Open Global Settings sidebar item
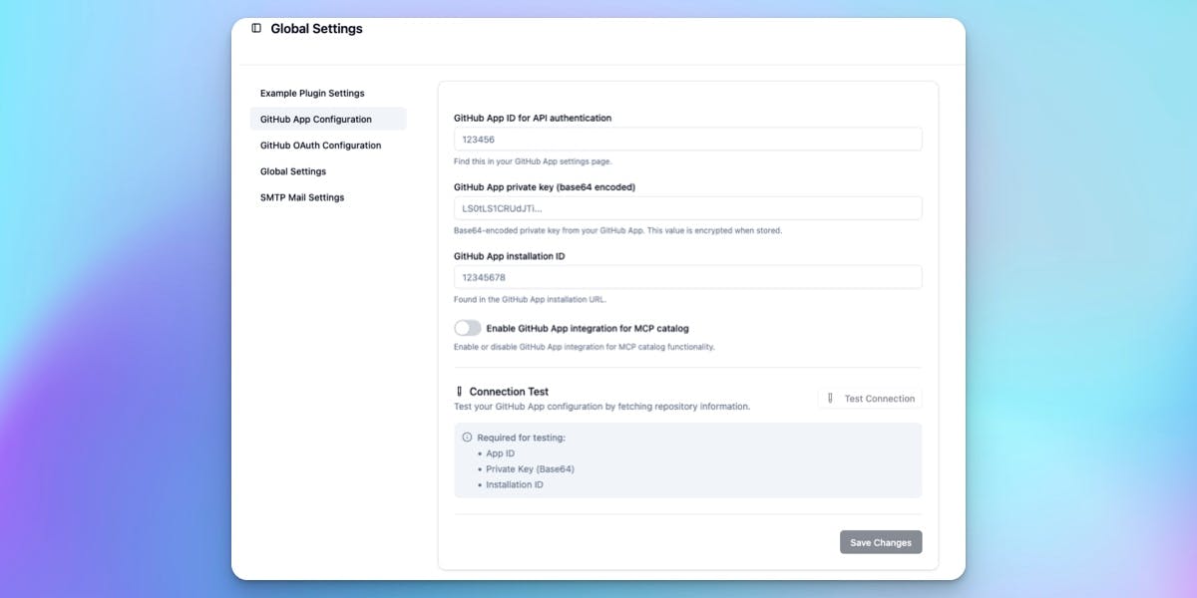This screenshot has width=1197, height=598. pos(293,171)
